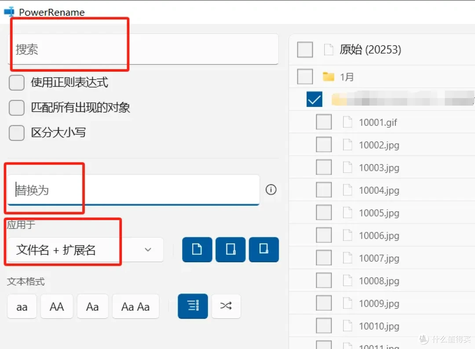
Task: Select the 10002.jpg file name
Action: click(379, 145)
